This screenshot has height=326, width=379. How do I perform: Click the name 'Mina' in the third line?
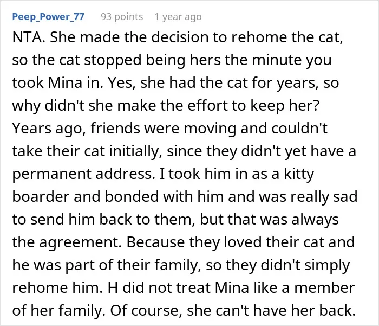coord(66,82)
